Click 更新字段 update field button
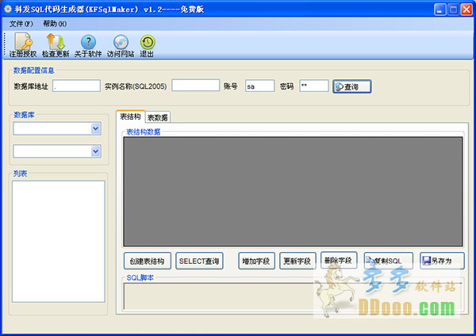The height and width of the screenshot is (336, 476). [x=297, y=261]
